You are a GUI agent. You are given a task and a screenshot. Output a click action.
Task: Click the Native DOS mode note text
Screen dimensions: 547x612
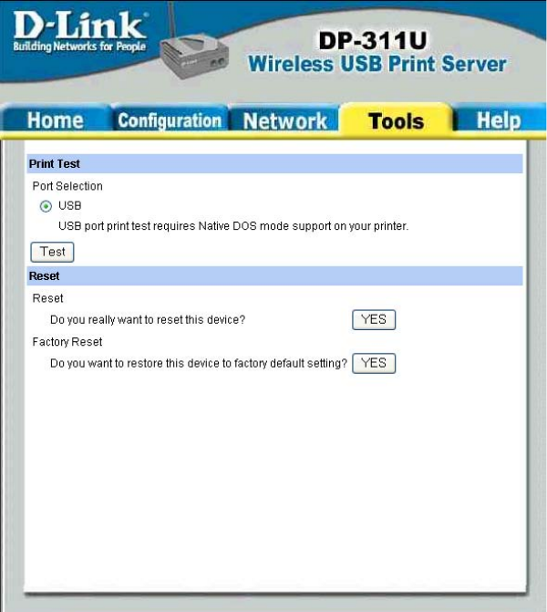[233, 226]
